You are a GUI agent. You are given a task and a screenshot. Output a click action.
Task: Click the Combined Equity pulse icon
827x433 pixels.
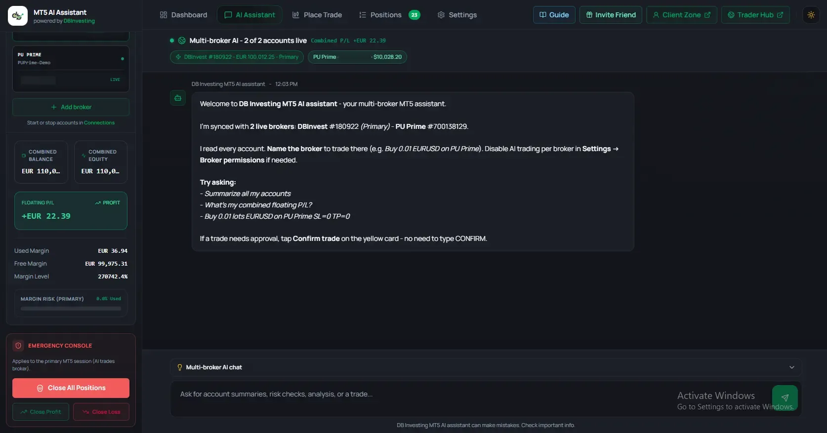83,156
